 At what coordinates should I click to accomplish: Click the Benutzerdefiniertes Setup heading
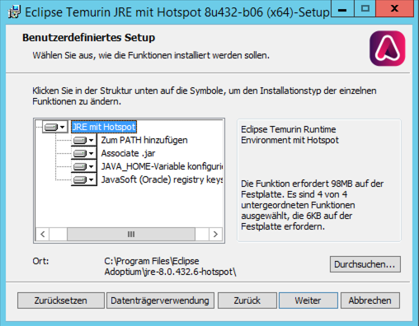coord(88,38)
